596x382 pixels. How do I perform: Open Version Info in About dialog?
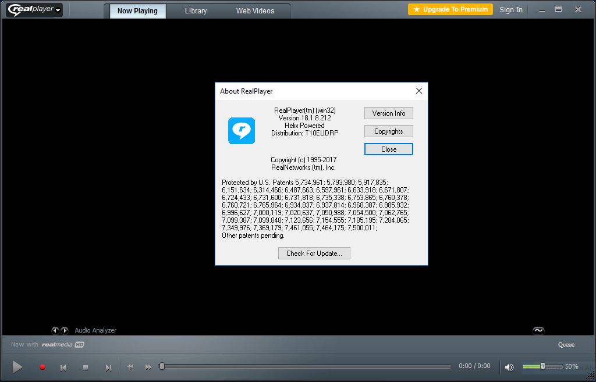tap(388, 113)
